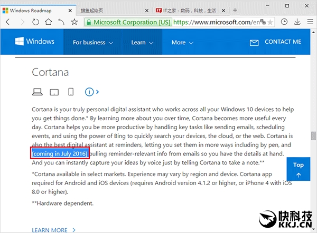The height and width of the screenshot is (233, 317).
Task: Click the grey star in address bar
Action: (x=270, y=22)
